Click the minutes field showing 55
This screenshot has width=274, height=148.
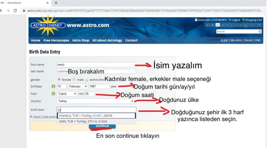pos(90,94)
